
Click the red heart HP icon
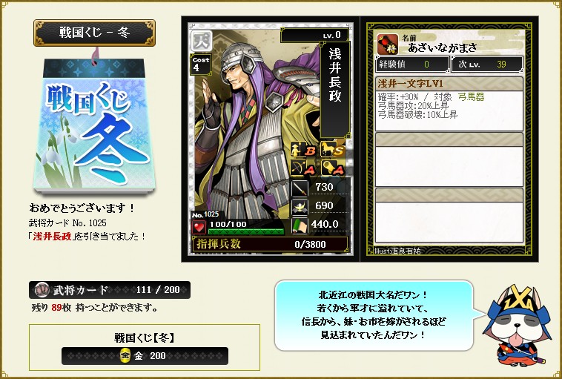point(199,227)
